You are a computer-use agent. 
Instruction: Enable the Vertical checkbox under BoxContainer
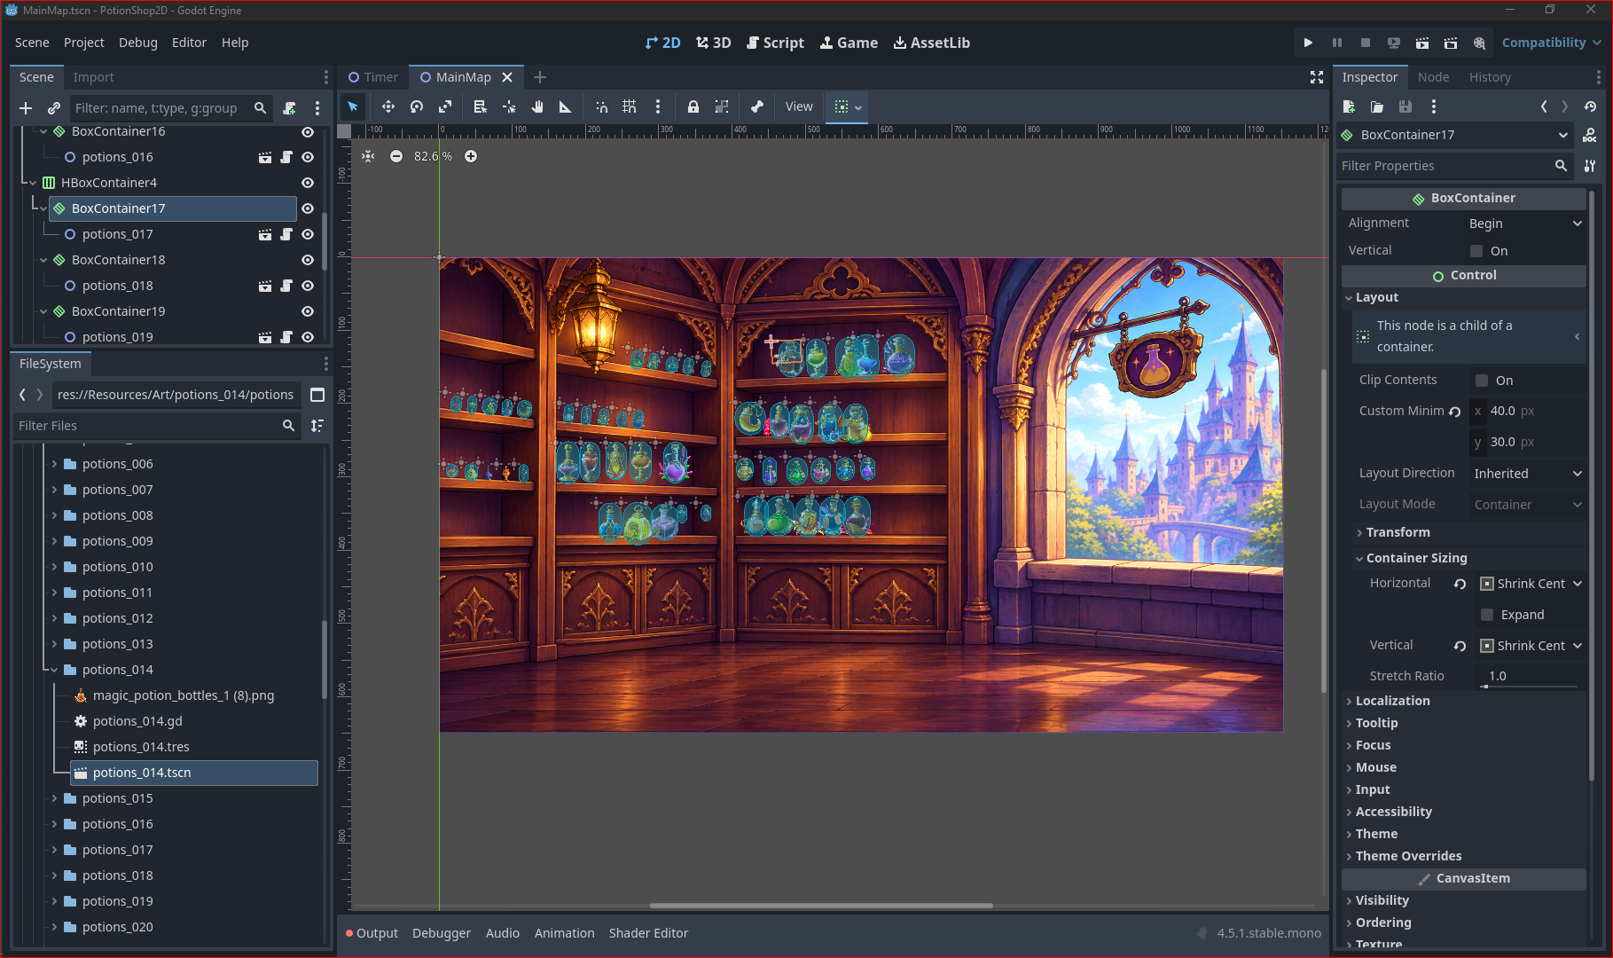point(1476,251)
